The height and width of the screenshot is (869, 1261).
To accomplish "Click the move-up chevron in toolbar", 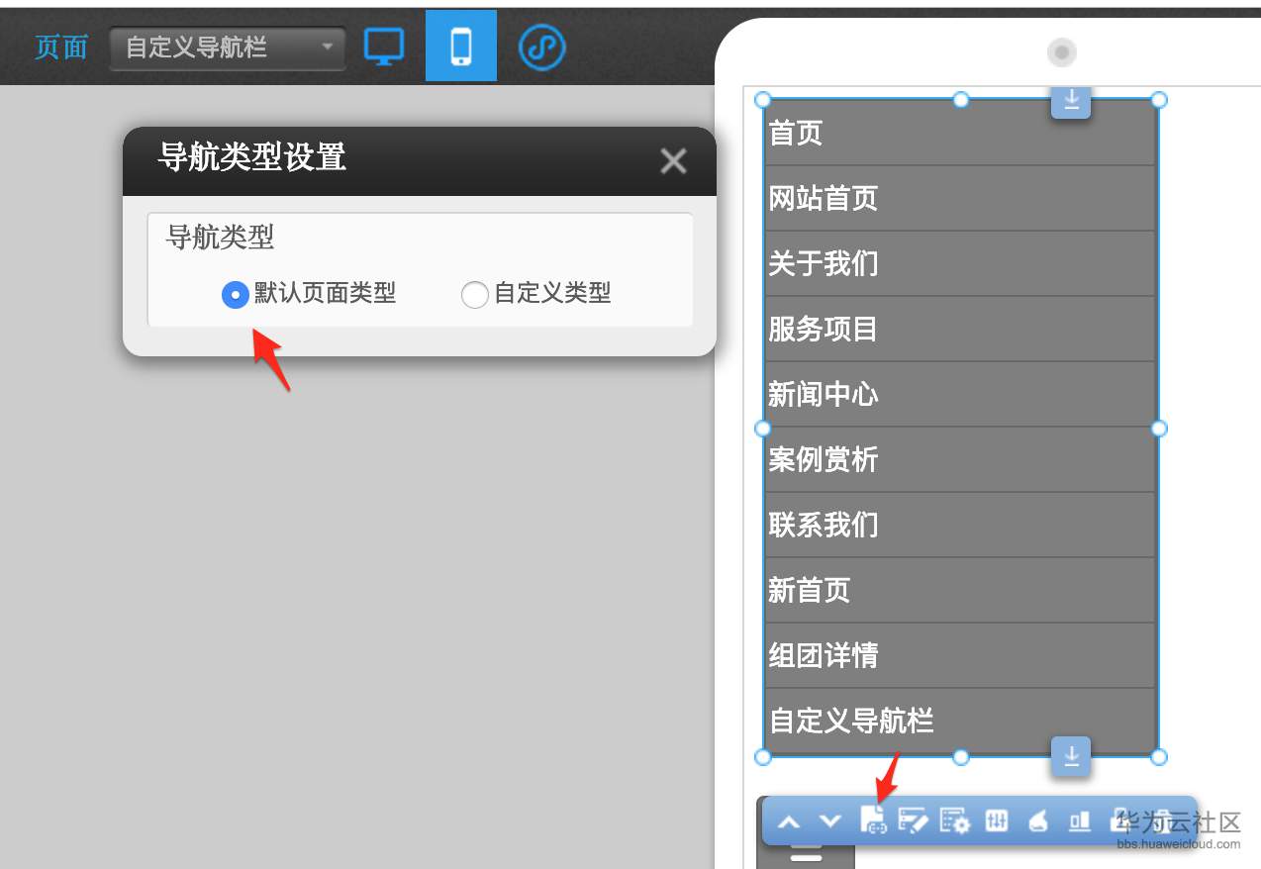I will (x=789, y=821).
